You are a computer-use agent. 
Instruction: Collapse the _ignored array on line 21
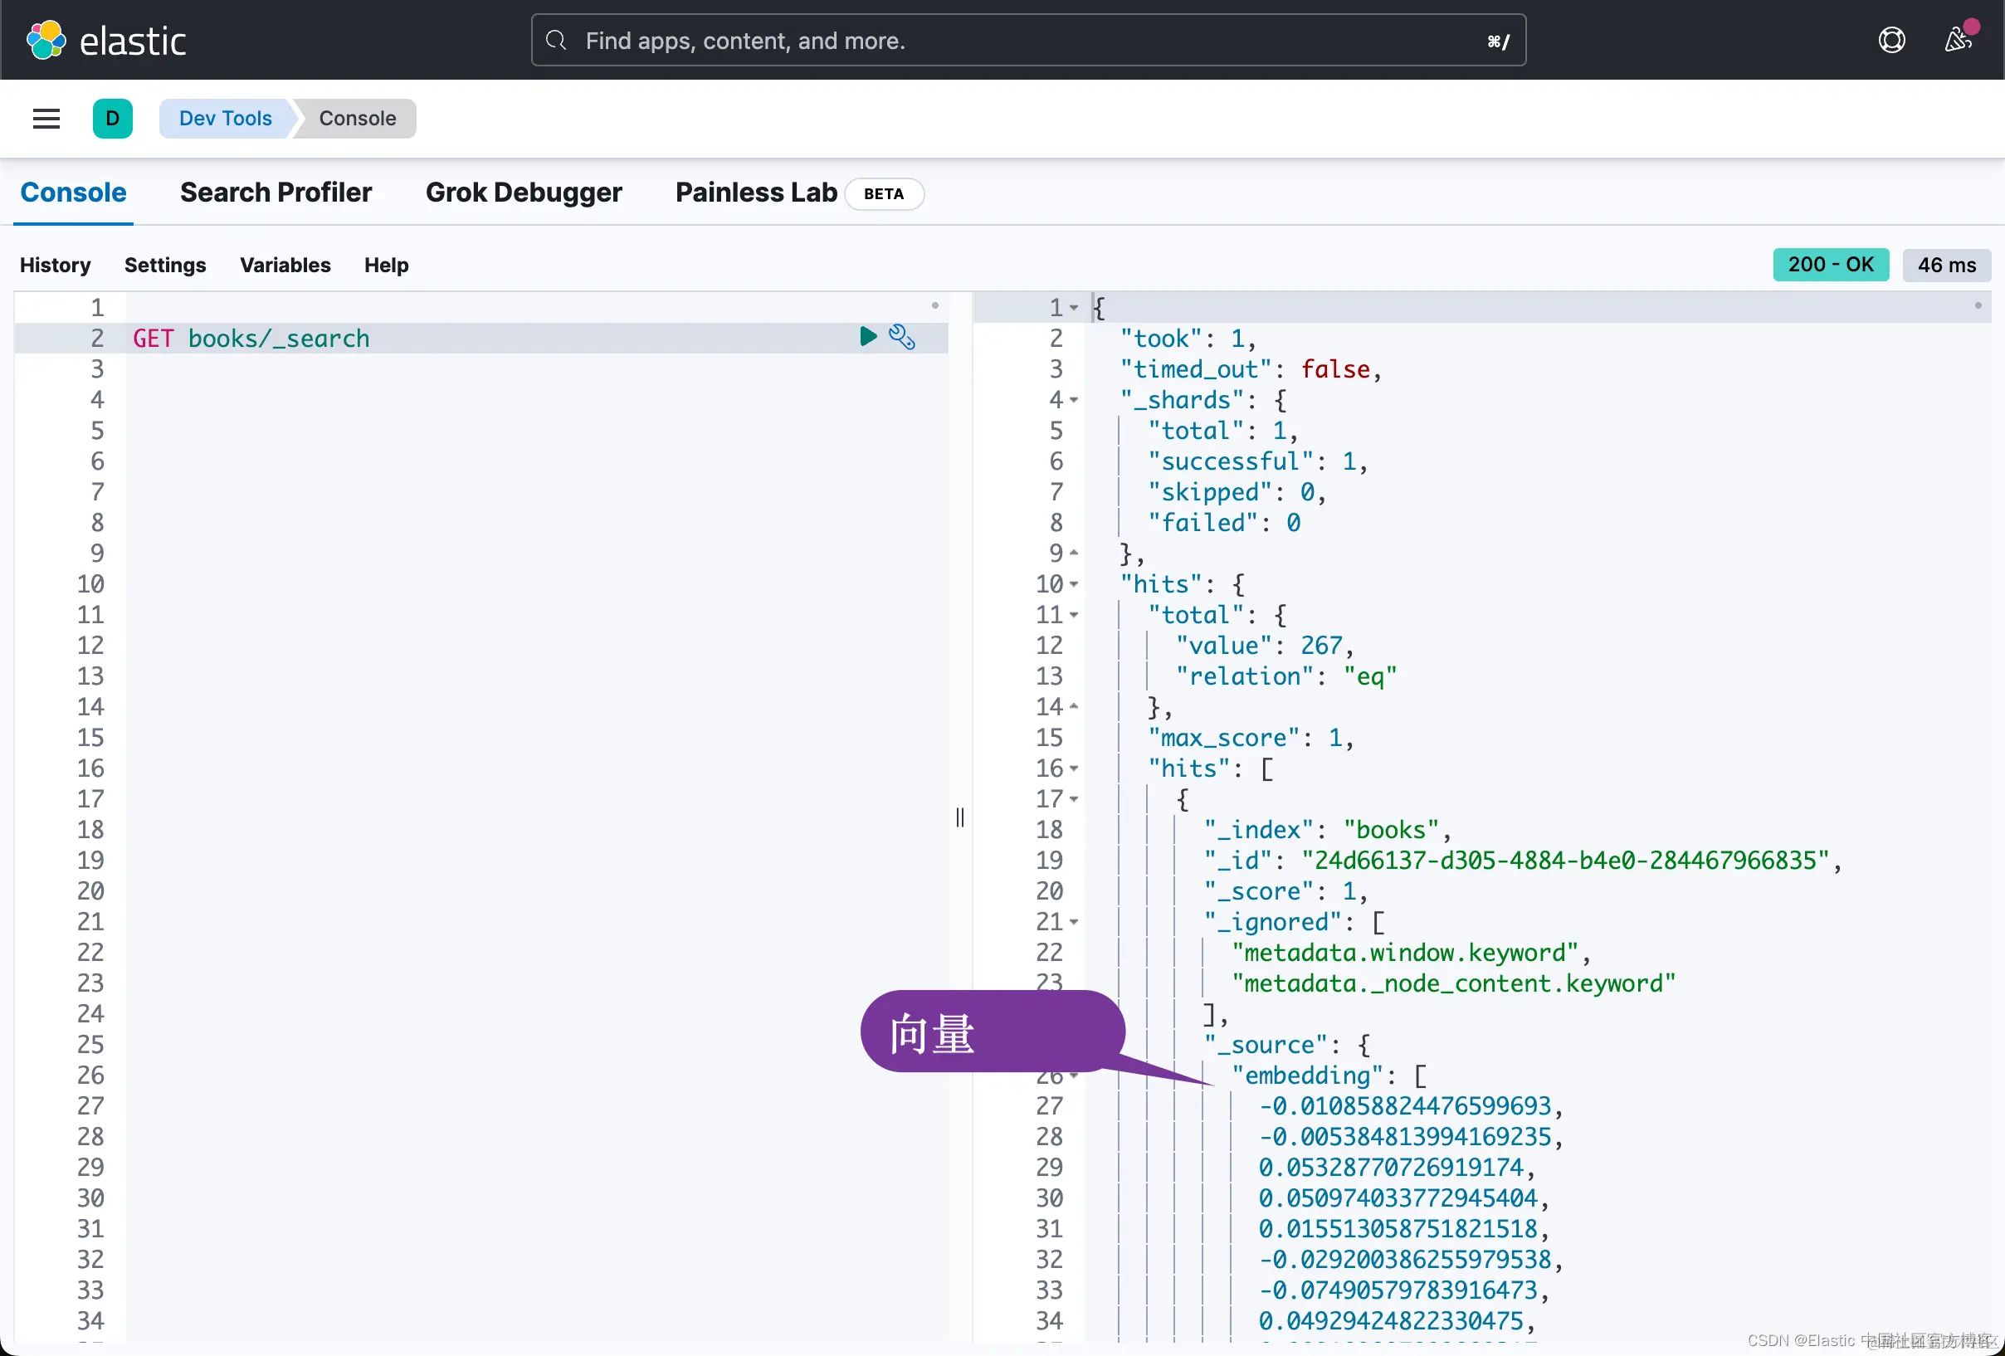point(1074,922)
